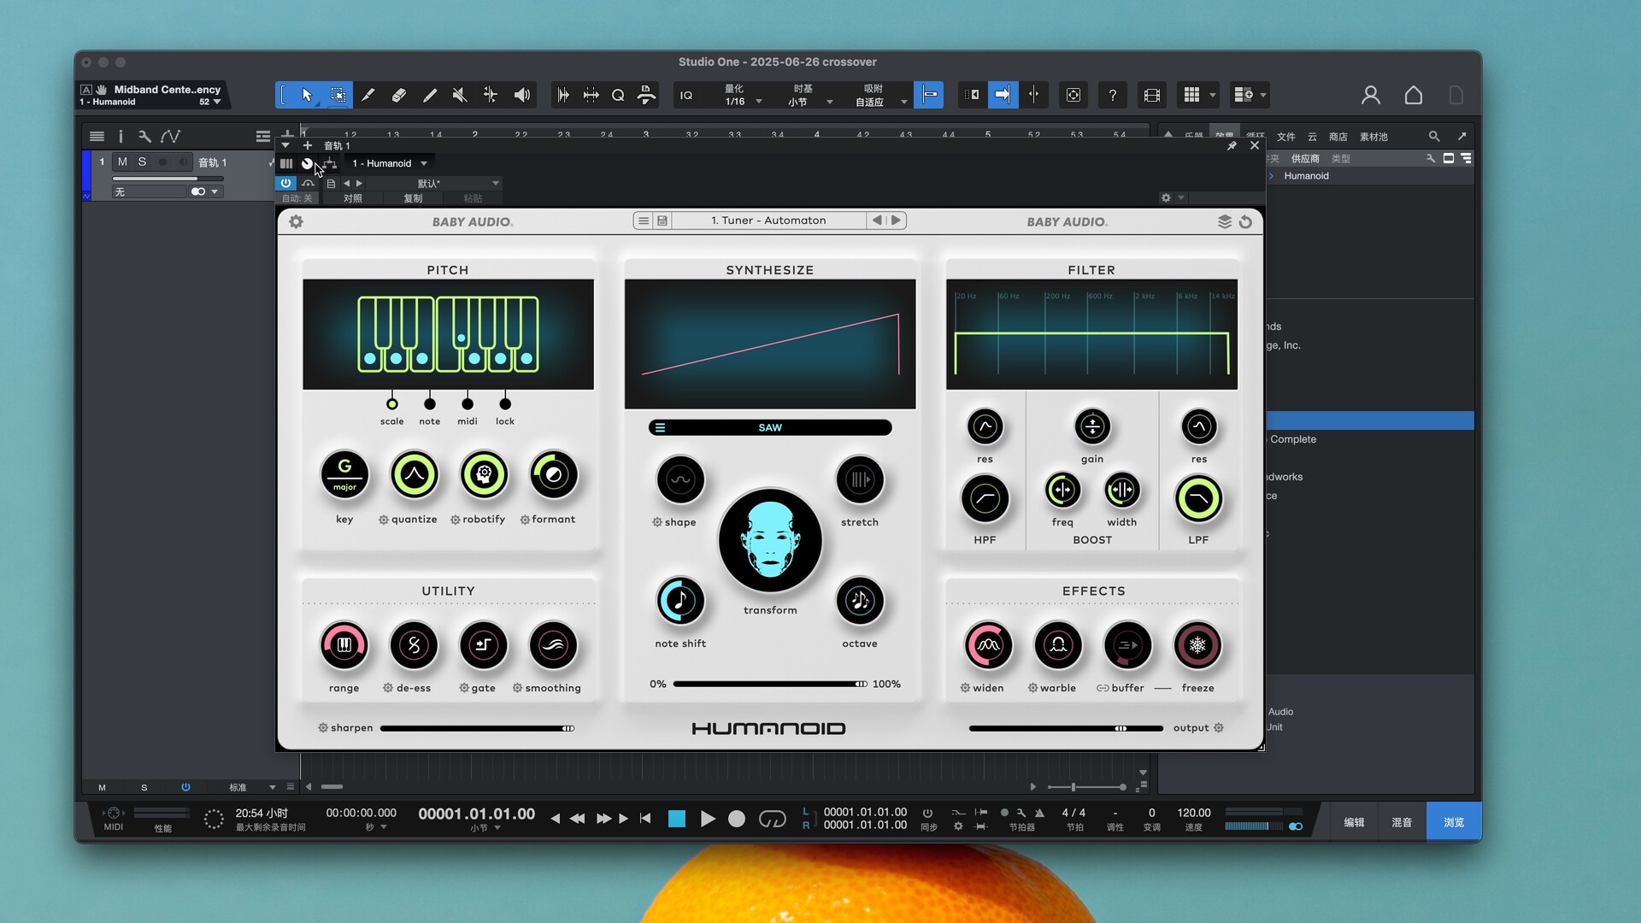Enable the note mode dot in Pitch

[x=430, y=403]
